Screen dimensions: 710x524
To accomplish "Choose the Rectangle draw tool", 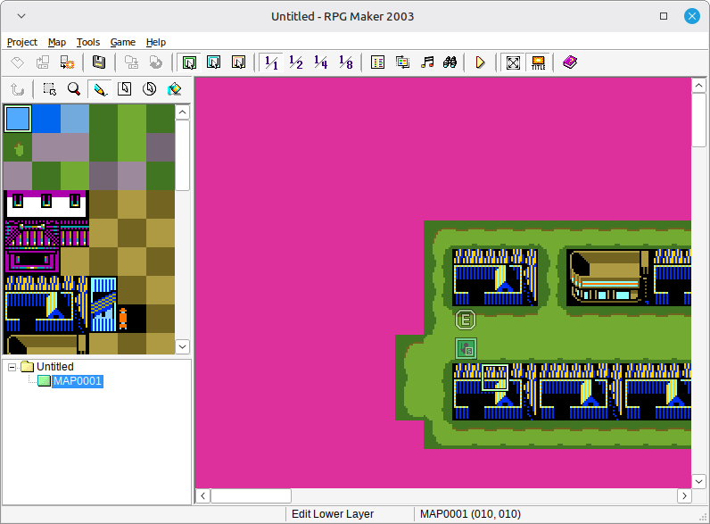I will tap(125, 89).
